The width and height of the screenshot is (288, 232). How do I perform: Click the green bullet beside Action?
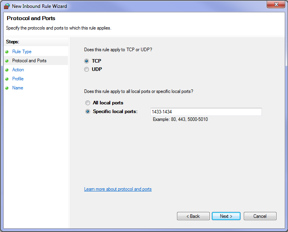click(x=7, y=70)
